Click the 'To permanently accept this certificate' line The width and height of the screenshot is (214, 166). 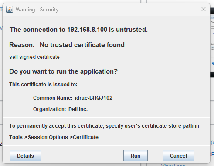[104, 126]
